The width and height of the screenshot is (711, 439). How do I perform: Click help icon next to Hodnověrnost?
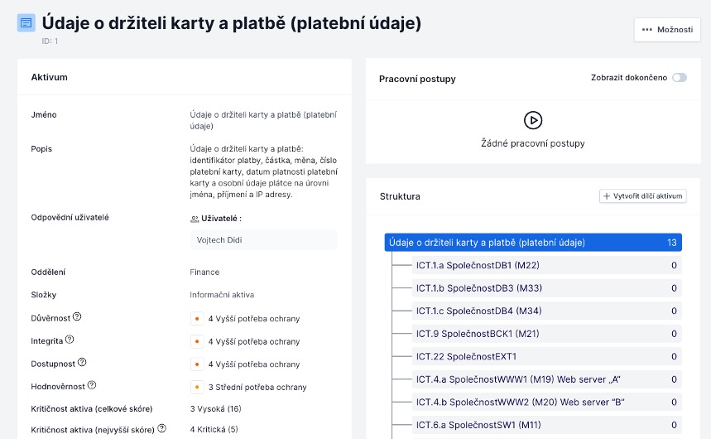[93, 385]
